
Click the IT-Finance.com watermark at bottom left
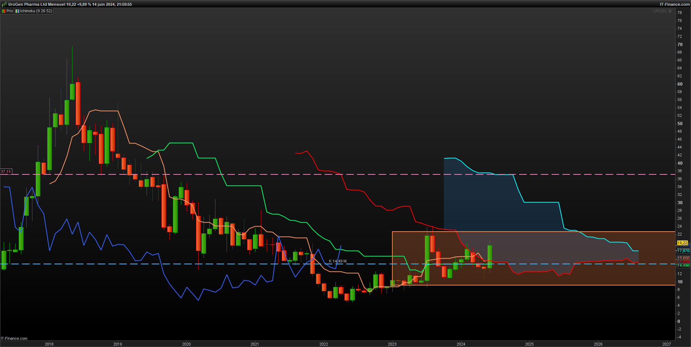tap(14, 338)
